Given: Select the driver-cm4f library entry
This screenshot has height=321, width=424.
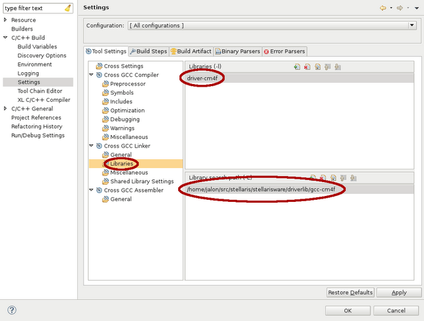Looking at the screenshot, I should [x=202, y=78].
